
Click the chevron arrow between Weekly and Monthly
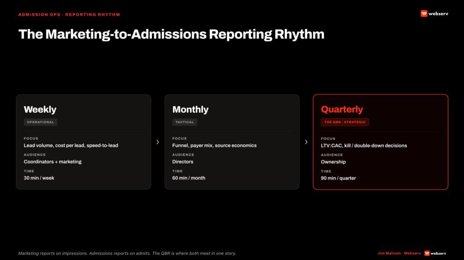[158, 142]
